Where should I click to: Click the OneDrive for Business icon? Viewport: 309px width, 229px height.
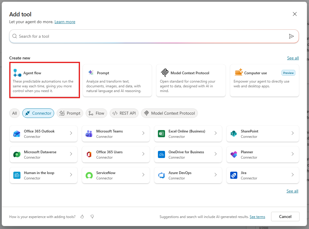161,154
